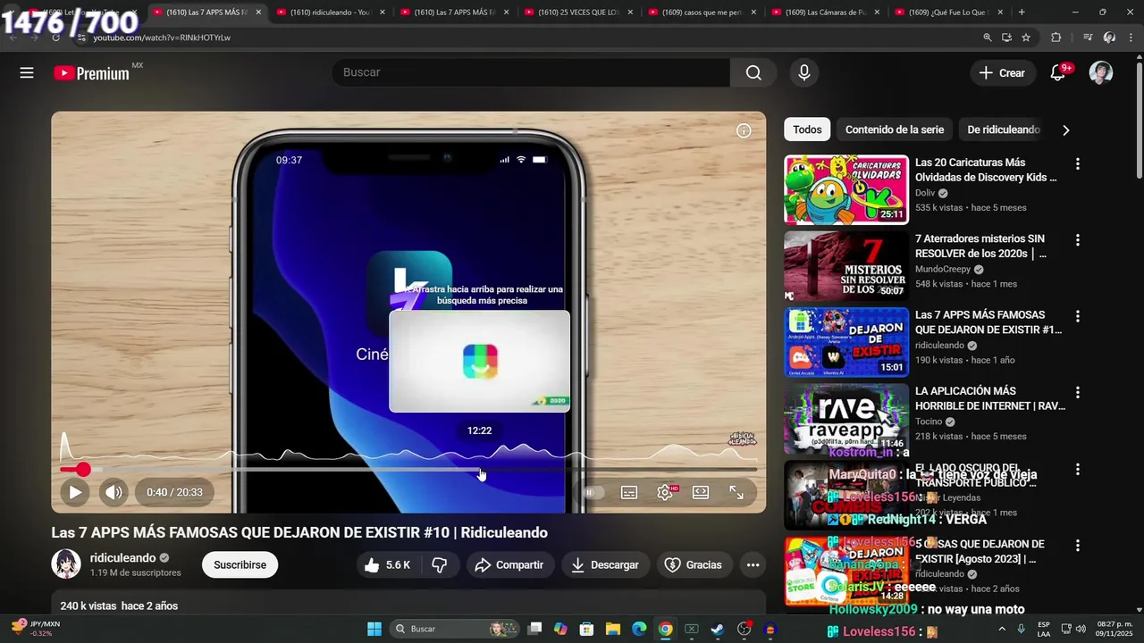
Task: Switch to Las Cámaras de browser tab
Action: pos(824,13)
